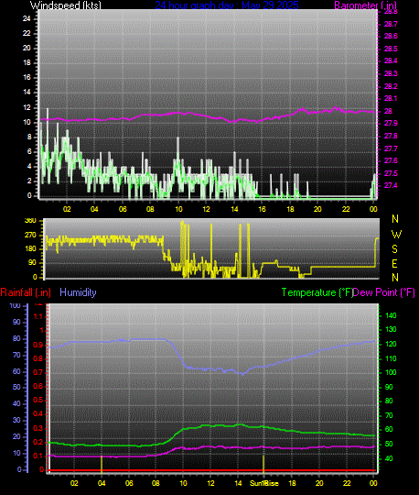
Task: Click the Rainfall (.in) legend label
Action: pos(26,292)
